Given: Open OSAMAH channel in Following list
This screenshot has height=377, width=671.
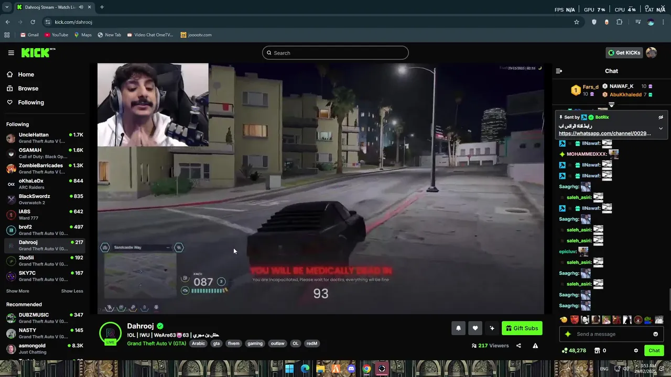Looking at the screenshot, I should [45, 153].
